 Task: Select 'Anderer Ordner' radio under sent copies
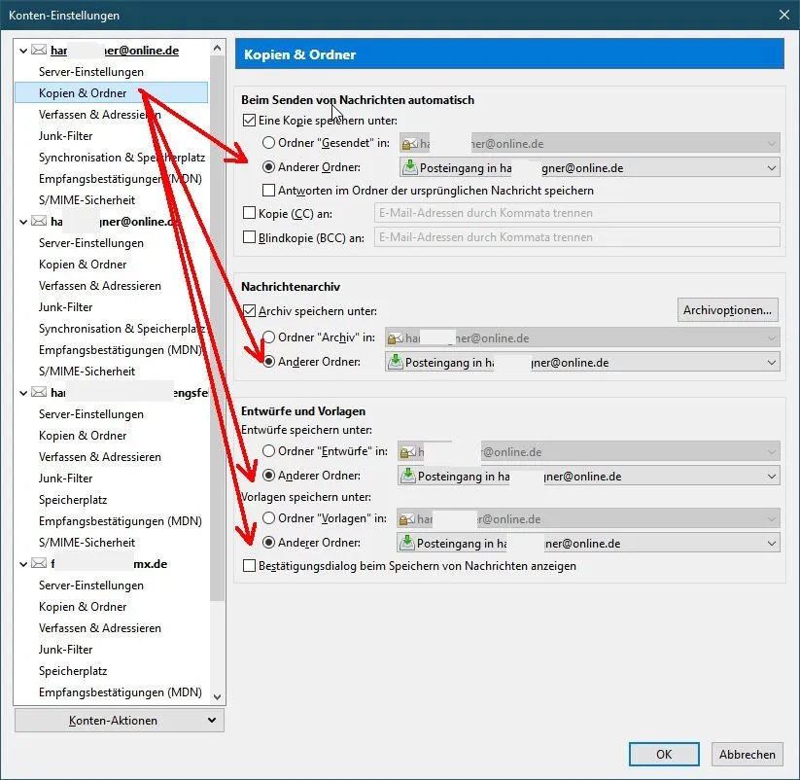(x=268, y=167)
